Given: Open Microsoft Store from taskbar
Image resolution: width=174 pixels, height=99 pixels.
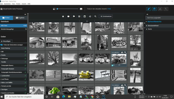Looking at the screenshot, I should coord(58,97).
